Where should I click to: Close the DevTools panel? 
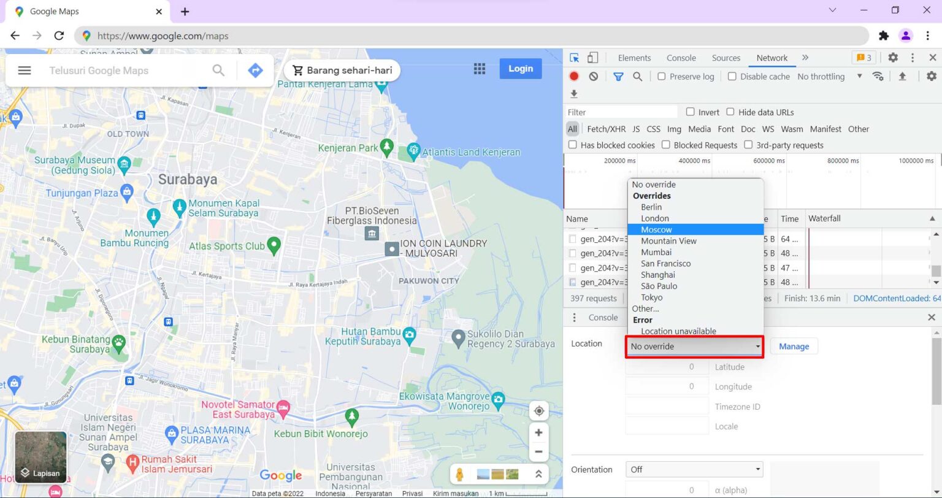pos(932,58)
